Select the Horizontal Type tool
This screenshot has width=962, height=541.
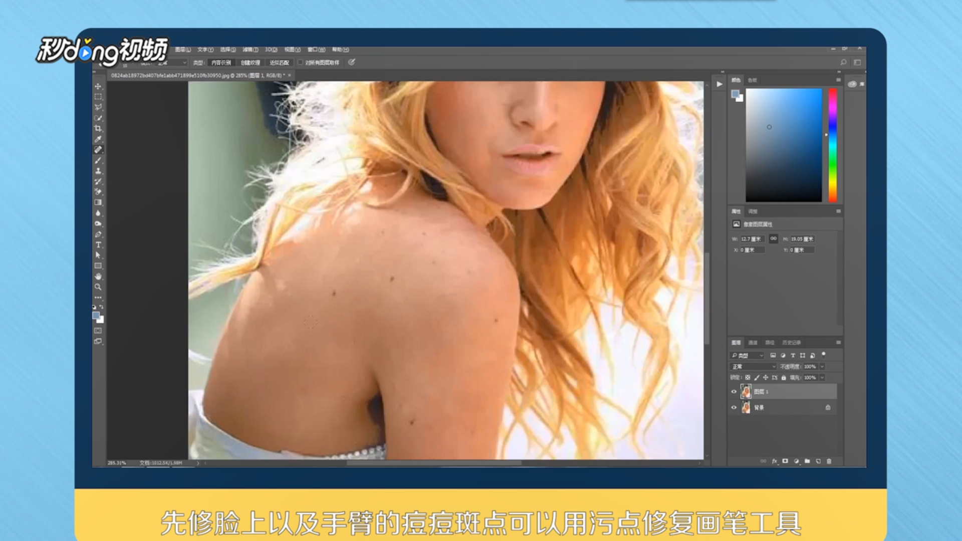pyautogui.click(x=98, y=245)
